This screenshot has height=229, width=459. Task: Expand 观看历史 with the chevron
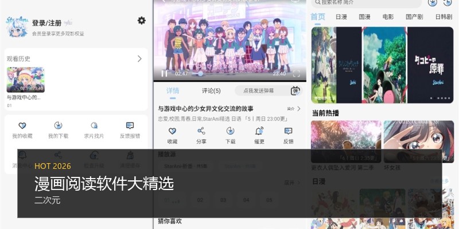tap(139, 59)
